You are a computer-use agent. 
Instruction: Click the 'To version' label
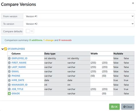click(9, 24)
